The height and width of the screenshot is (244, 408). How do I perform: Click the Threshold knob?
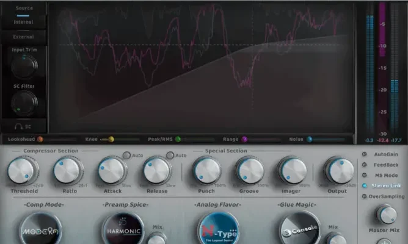click(23, 170)
